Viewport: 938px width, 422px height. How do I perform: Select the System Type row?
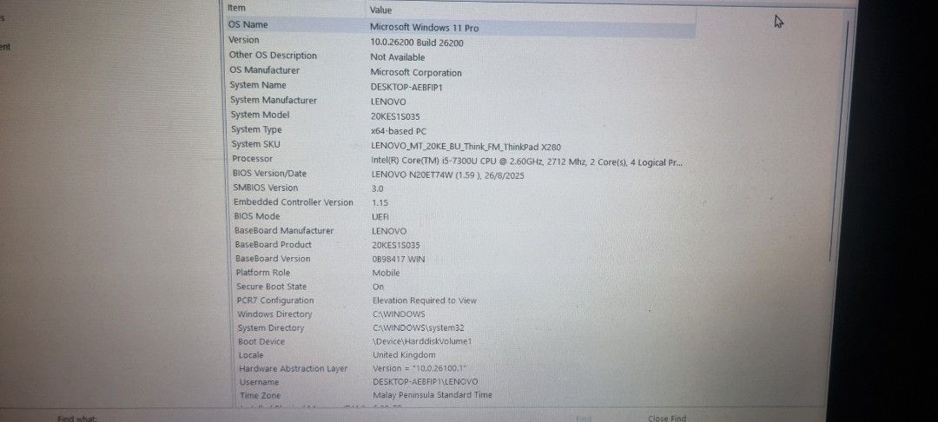click(x=459, y=130)
